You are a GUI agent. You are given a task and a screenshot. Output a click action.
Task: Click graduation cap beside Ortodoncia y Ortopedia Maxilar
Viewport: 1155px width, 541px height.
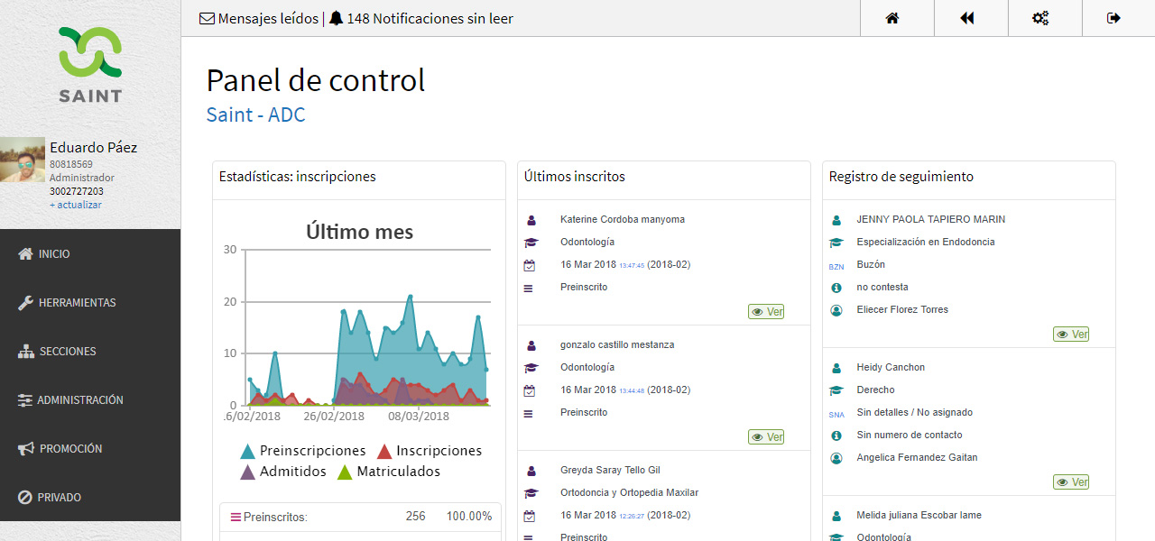tap(531, 493)
